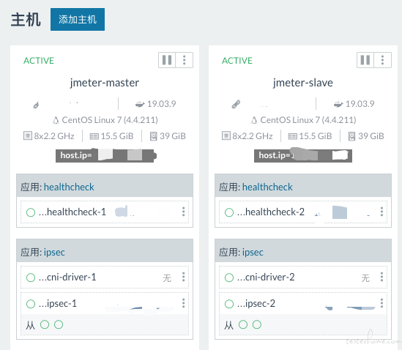Open ipsec-1 container actions menu
402x350 pixels.
click(183, 303)
